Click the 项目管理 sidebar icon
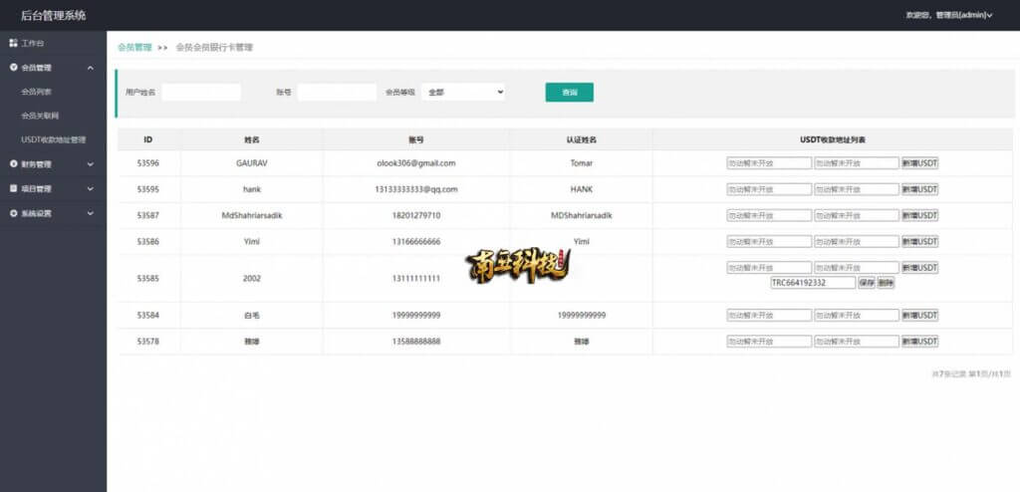Viewport: 1020px width, 492px height. (13, 188)
